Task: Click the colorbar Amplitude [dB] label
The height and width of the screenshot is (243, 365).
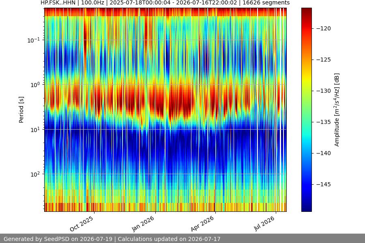Action: click(337, 110)
